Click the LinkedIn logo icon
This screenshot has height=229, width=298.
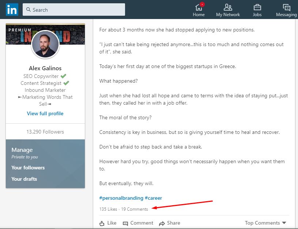click(x=12, y=9)
